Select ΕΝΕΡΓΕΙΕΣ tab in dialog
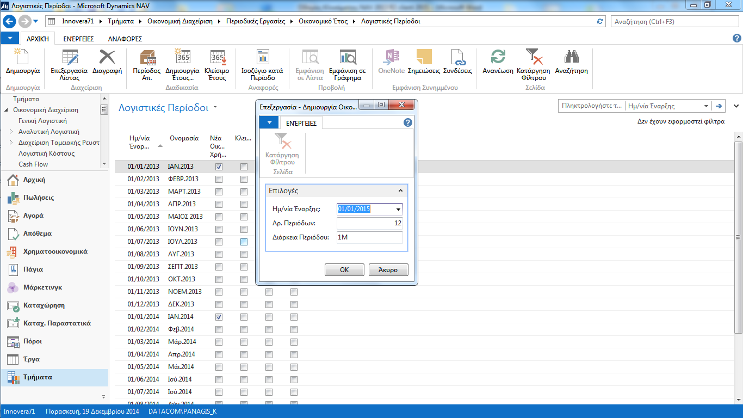 pyautogui.click(x=301, y=123)
